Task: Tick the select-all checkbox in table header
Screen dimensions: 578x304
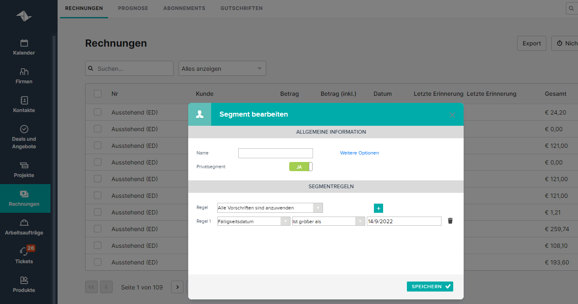Action: point(98,94)
